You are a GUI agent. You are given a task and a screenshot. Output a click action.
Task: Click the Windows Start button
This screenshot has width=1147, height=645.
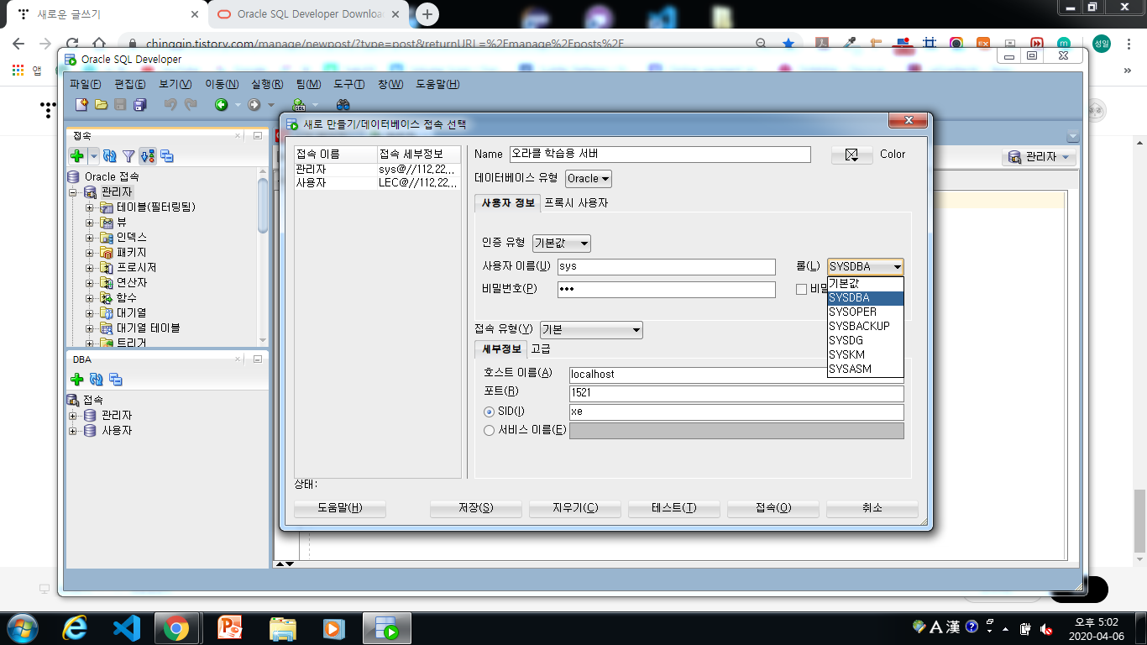click(x=23, y=628)
